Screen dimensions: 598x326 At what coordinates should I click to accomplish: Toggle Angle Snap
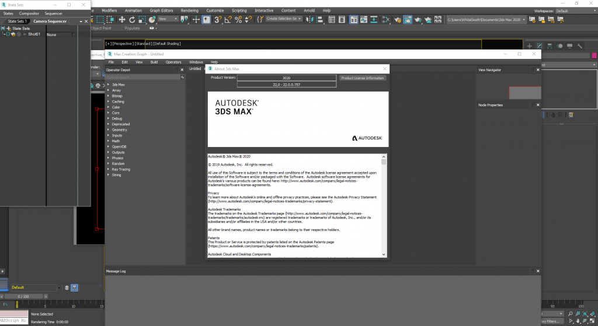click(228, 19)
